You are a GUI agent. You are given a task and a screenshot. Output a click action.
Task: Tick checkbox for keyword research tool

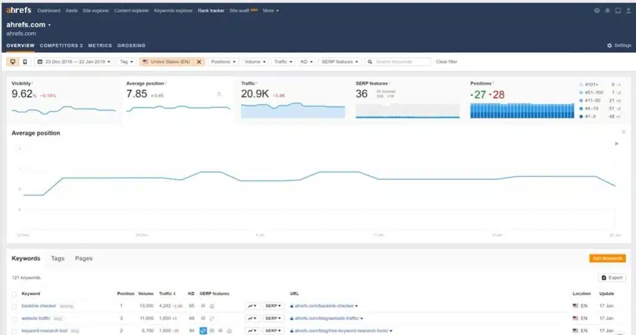[14, 331]
